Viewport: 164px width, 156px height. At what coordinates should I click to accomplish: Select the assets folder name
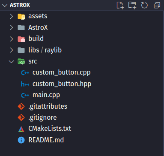[38, 16]
